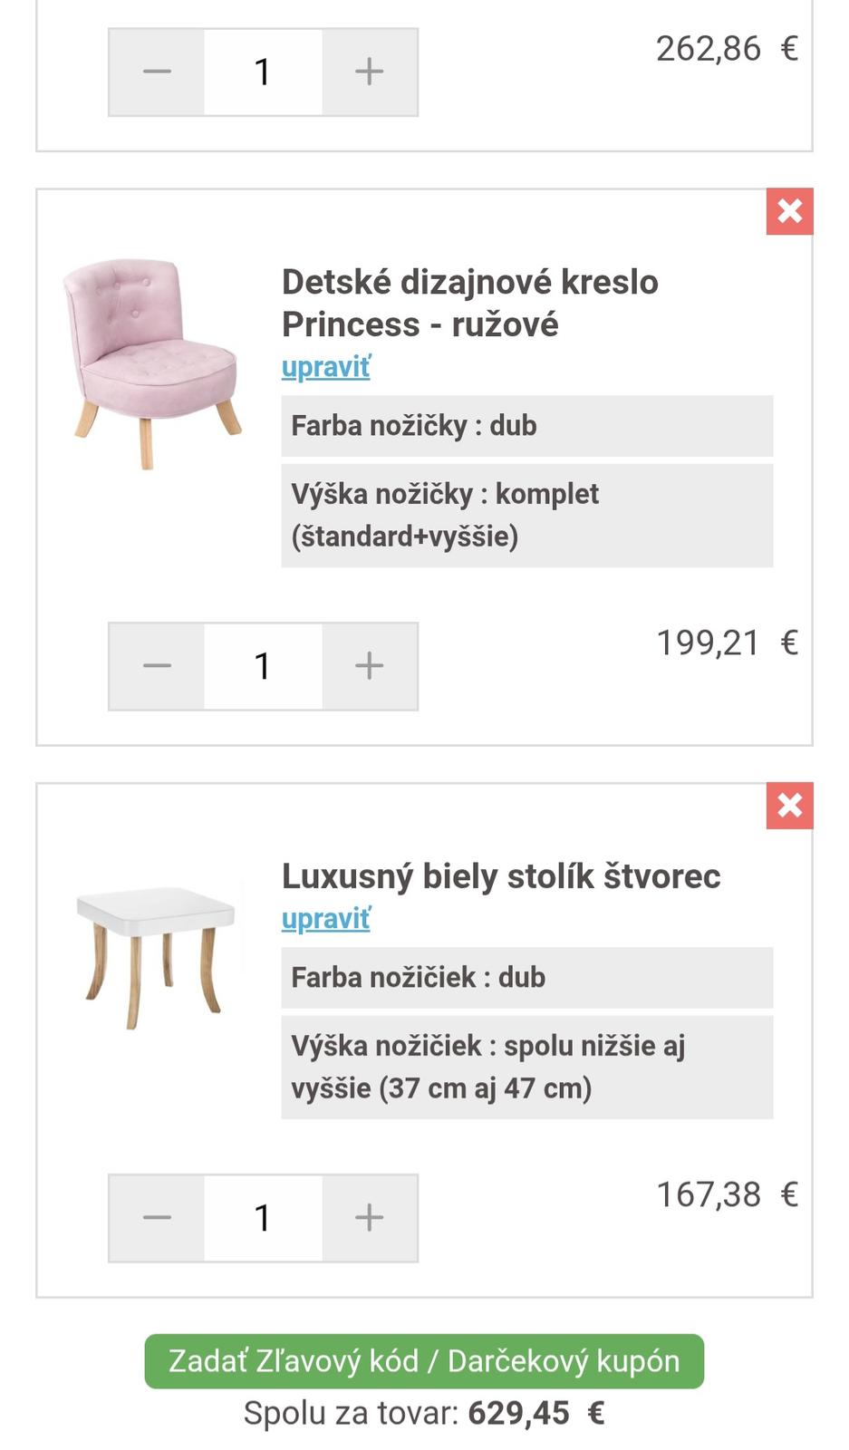Focus the quantity field of Princess armchair
The image size is (849, 1450).
coord(263,666)
